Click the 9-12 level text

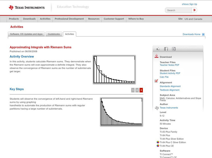pyautogui.click(x=162, y=116)
